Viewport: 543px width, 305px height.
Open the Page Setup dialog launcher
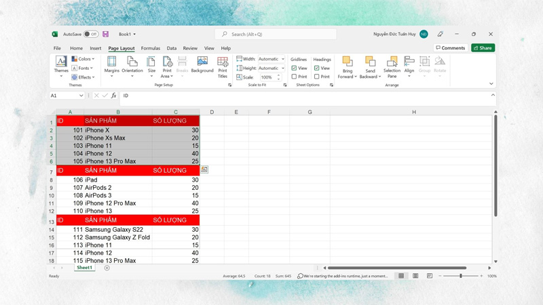pyautogui.click(x=229, y=85)
